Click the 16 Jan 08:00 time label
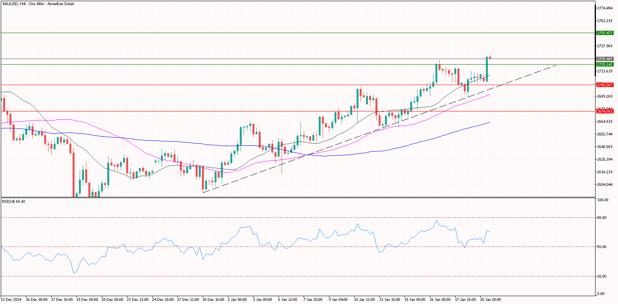Viewport: 618px width, 304px height. click(441, 300)
